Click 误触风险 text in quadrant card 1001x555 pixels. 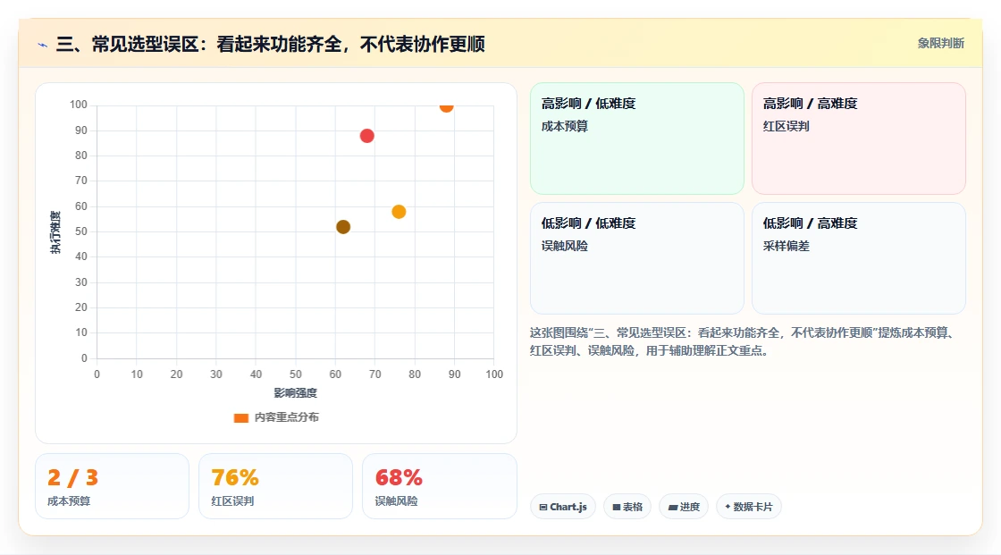point(564,246)
